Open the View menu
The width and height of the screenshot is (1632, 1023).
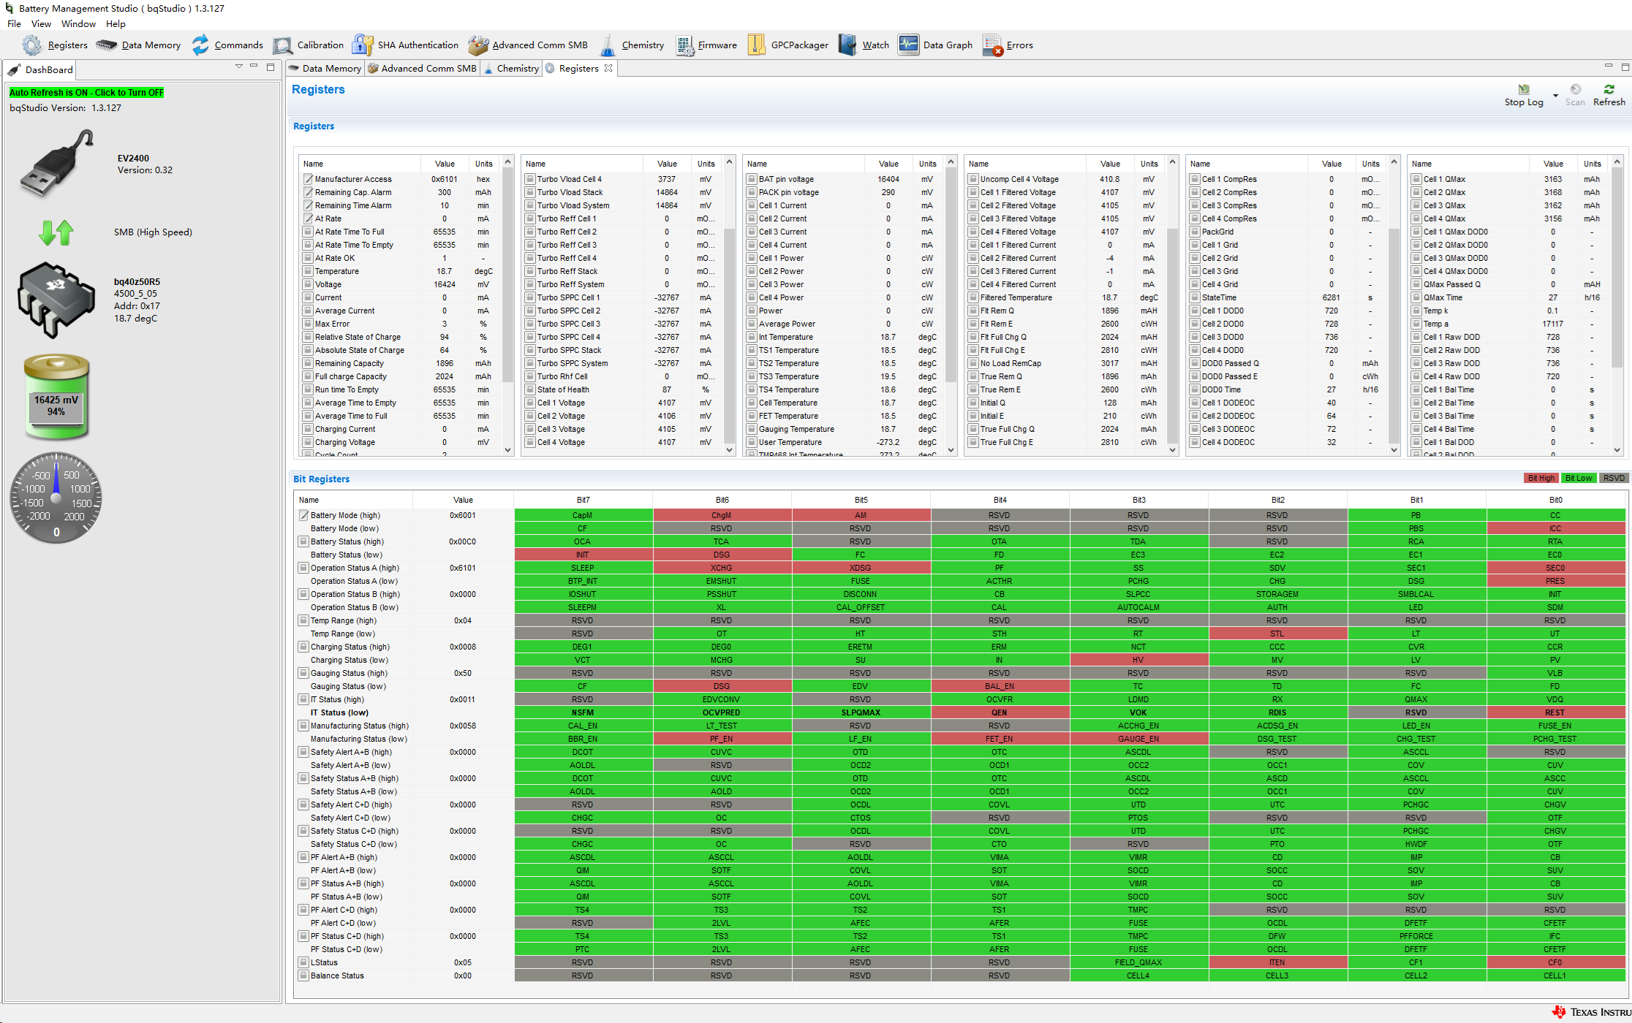[x=41, y=23]
